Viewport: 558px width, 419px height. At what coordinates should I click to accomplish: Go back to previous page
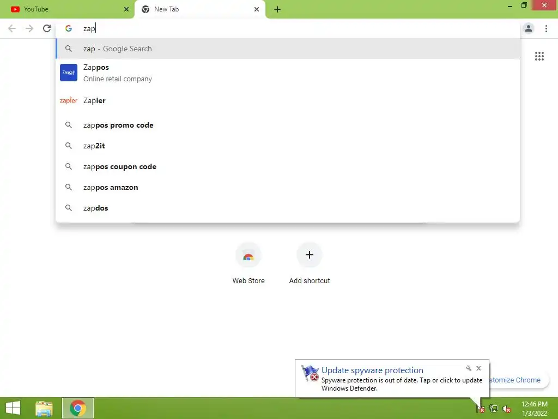pyautogui.click(x=12, y=28)
